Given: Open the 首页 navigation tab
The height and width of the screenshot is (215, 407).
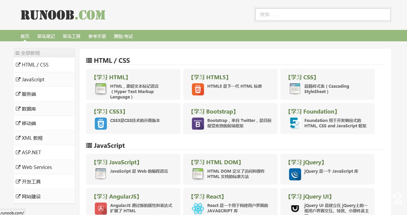Looking at the screenshot, I should [x=25, y=36].
